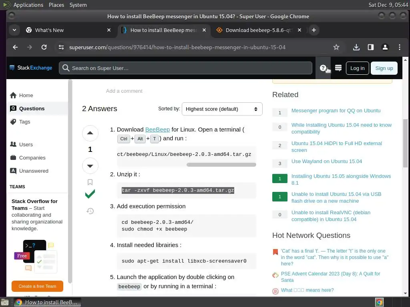Open Chrome profile icon
The height and width of the screenshot is (307, 410).
(x=385, y=47)
